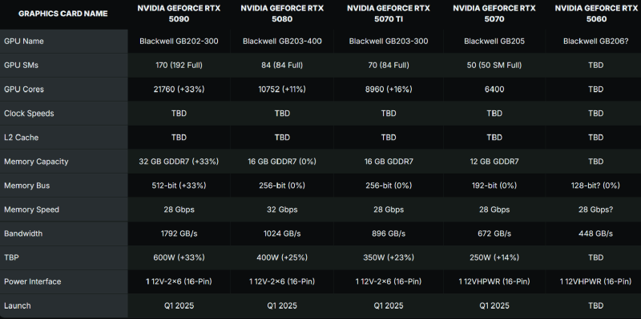Click the Launch row label
This screenshot has height=319, width=641.
click(64, 306)
